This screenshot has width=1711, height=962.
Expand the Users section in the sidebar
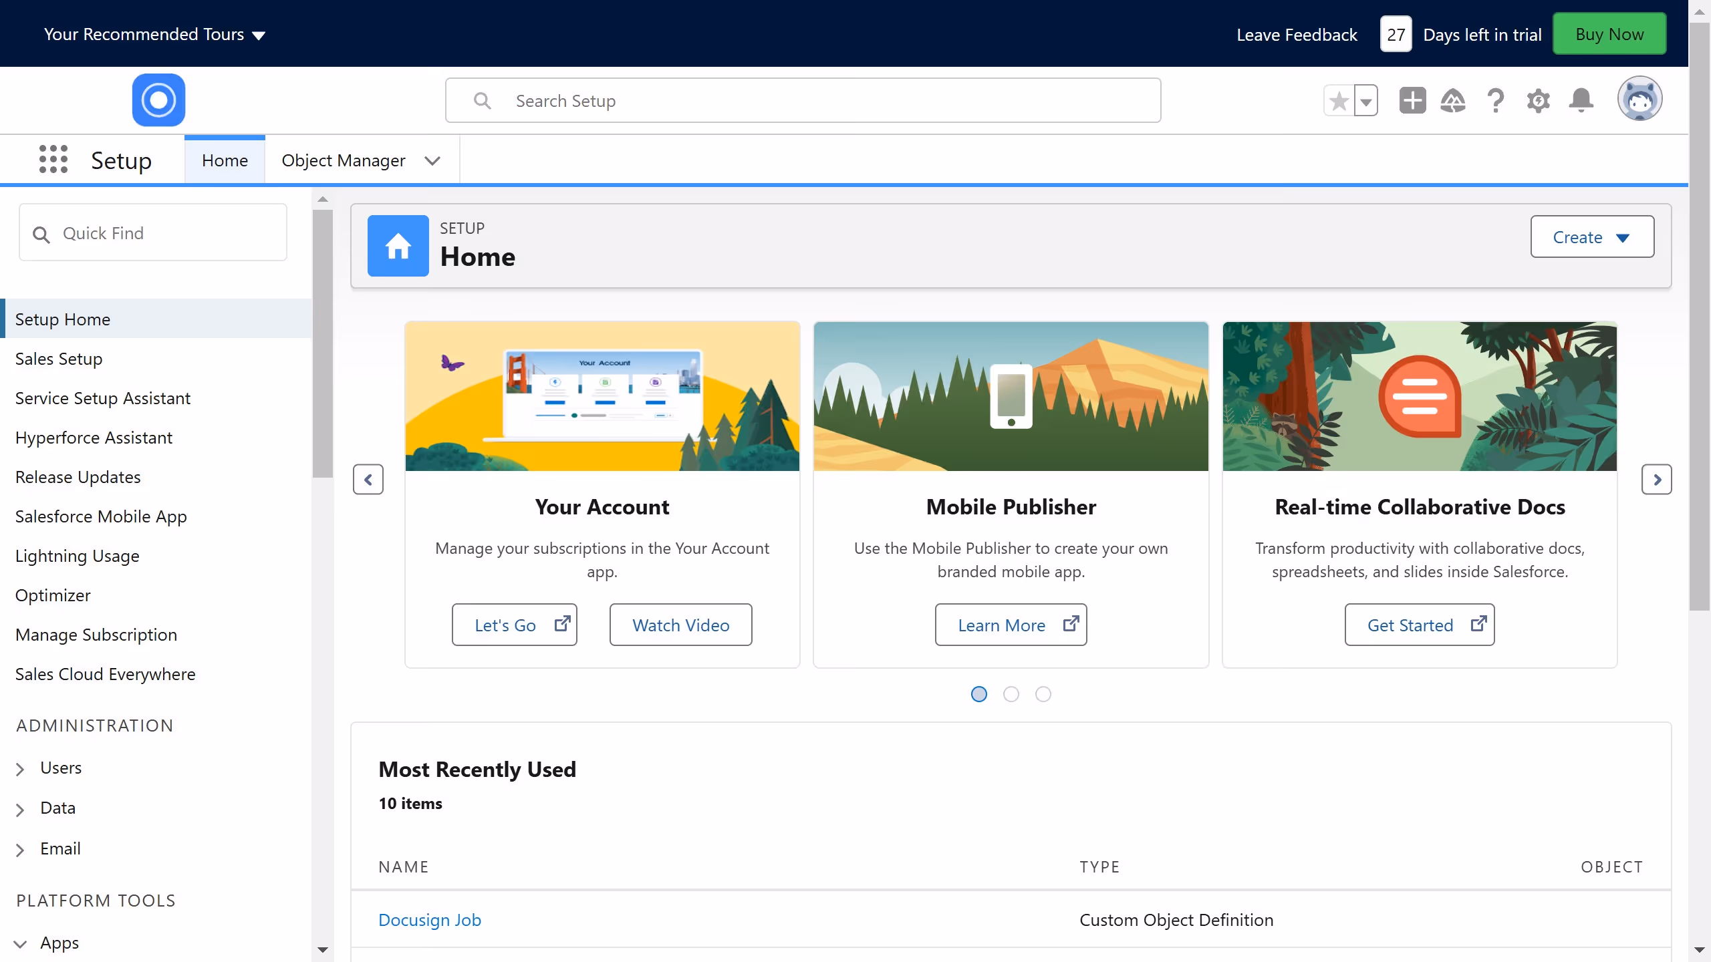(21, 768)
